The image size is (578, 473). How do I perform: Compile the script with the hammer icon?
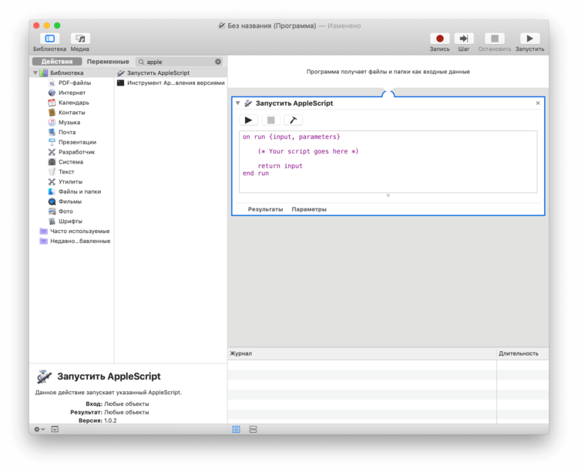pos(293,120)
